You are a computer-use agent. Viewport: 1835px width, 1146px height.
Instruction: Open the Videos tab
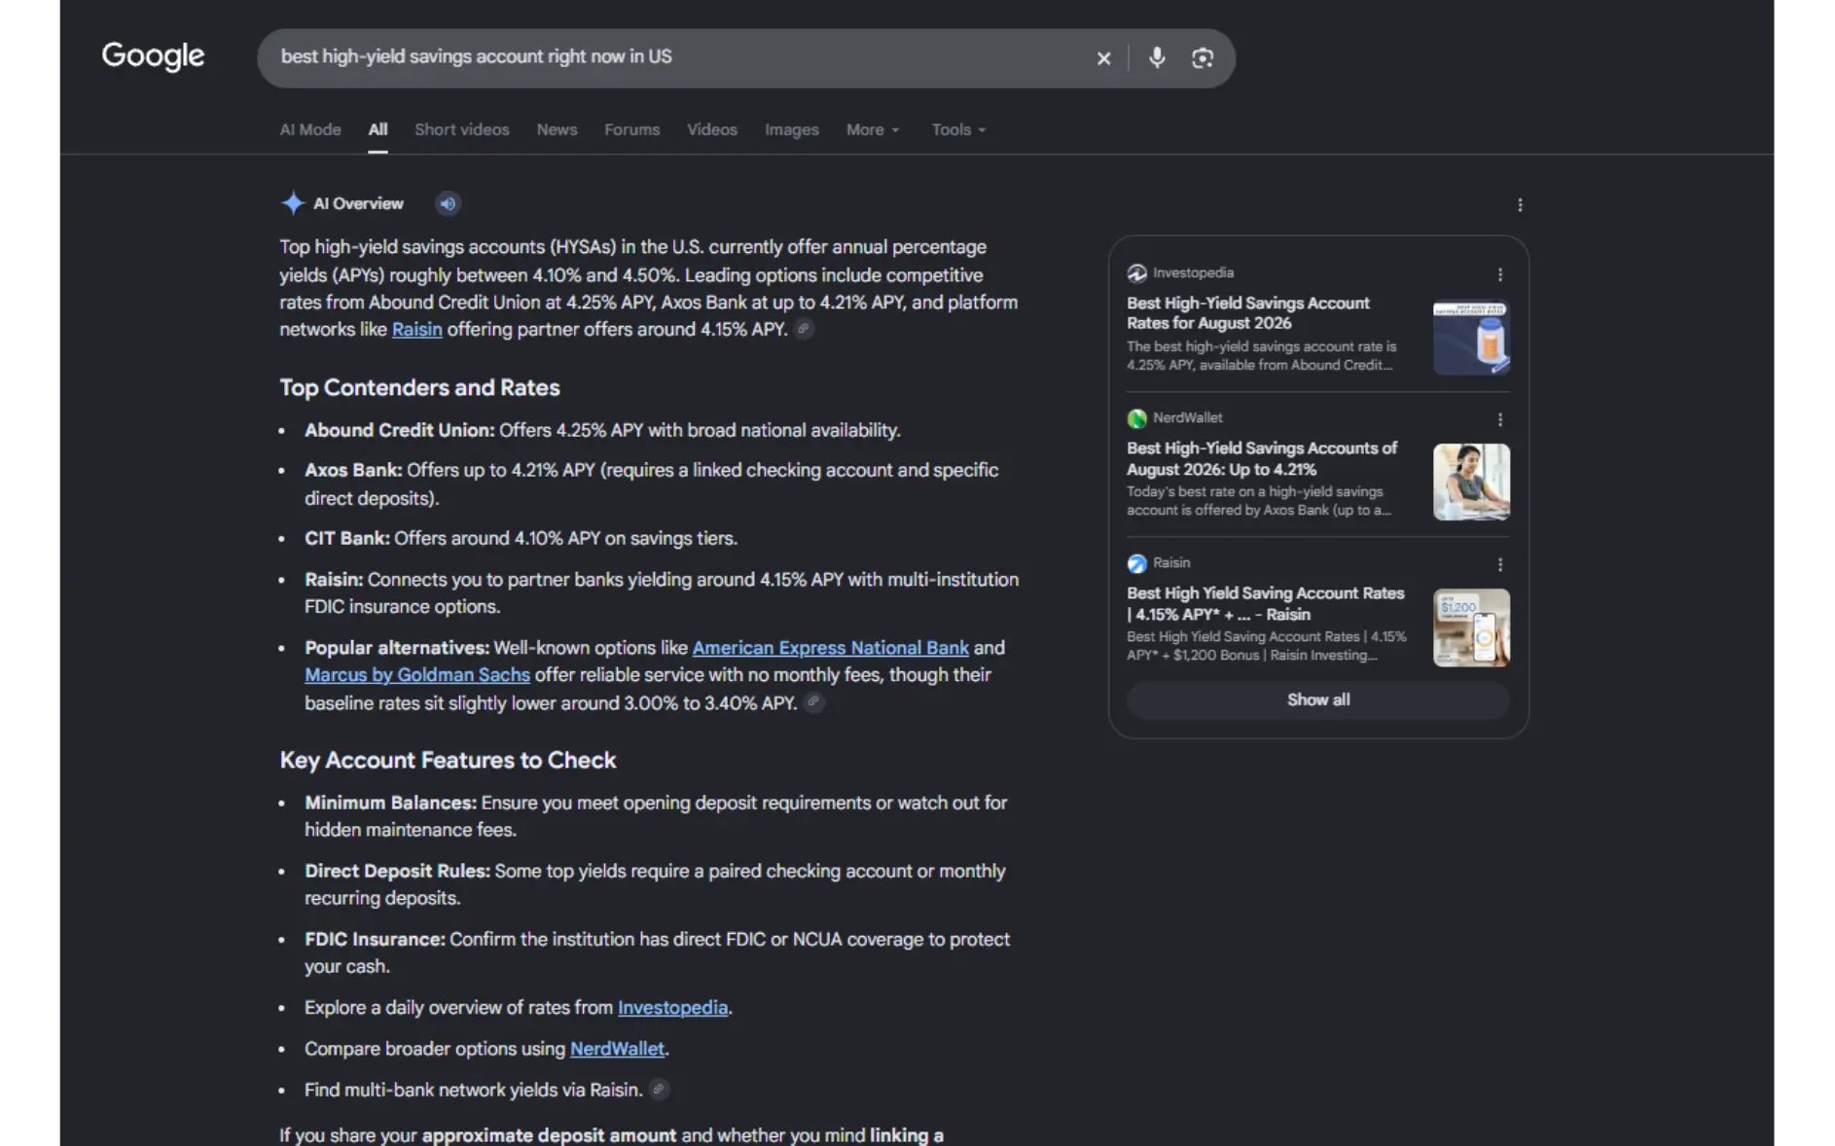coord(712,129)
